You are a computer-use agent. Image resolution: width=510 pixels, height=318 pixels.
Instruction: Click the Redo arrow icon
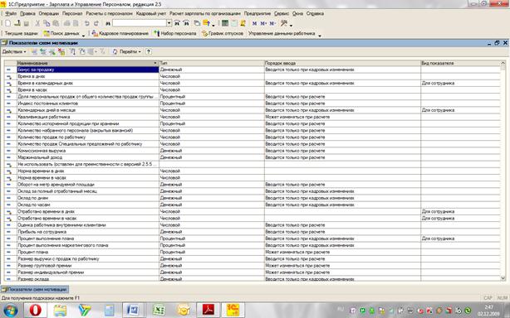[96, 23]
